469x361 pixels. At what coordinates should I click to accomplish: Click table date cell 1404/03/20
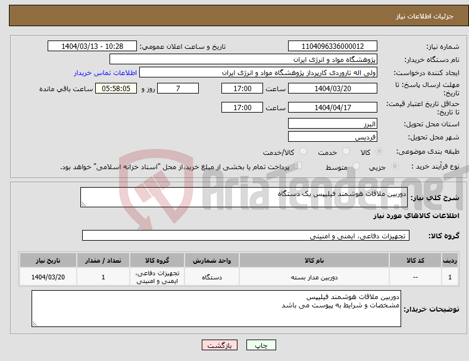point(48,277)
